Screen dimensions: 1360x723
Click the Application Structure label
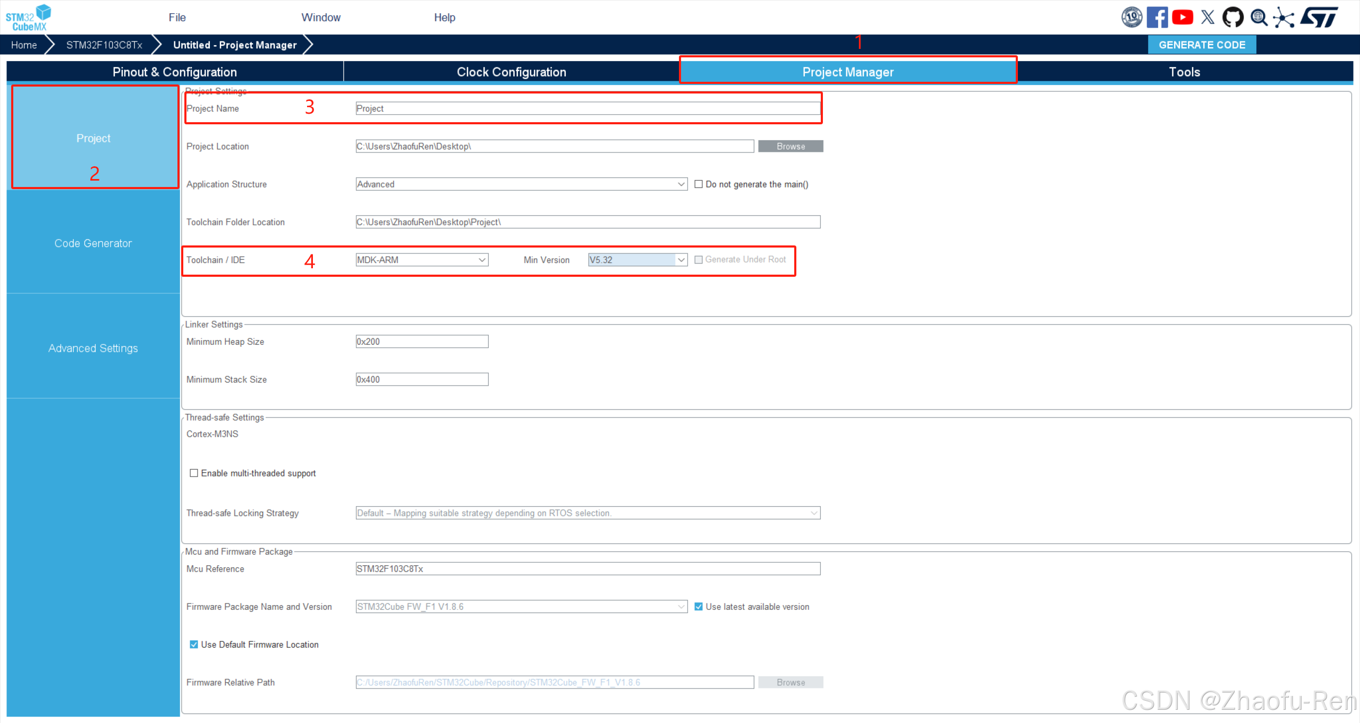click(226, 184)
